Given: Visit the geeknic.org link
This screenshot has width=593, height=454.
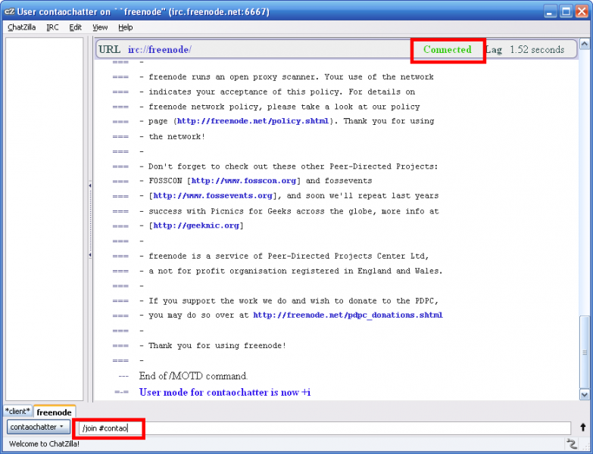Looking at the screenshot, I should tap(196, 225).
